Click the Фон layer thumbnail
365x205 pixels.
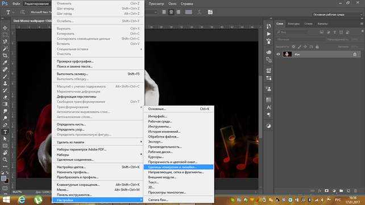click(x=287, y=54)
